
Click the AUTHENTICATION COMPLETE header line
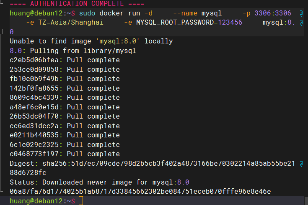(77, 3)
